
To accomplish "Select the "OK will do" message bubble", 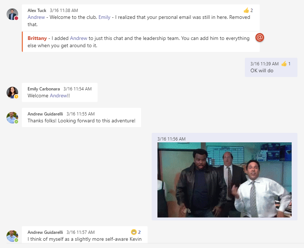I will coord(271,67).
